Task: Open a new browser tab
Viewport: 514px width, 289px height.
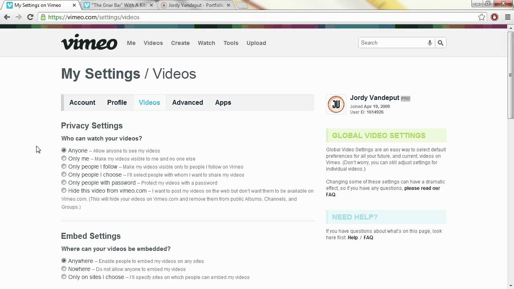Action: pyautogui.click(x=242, y=6)
